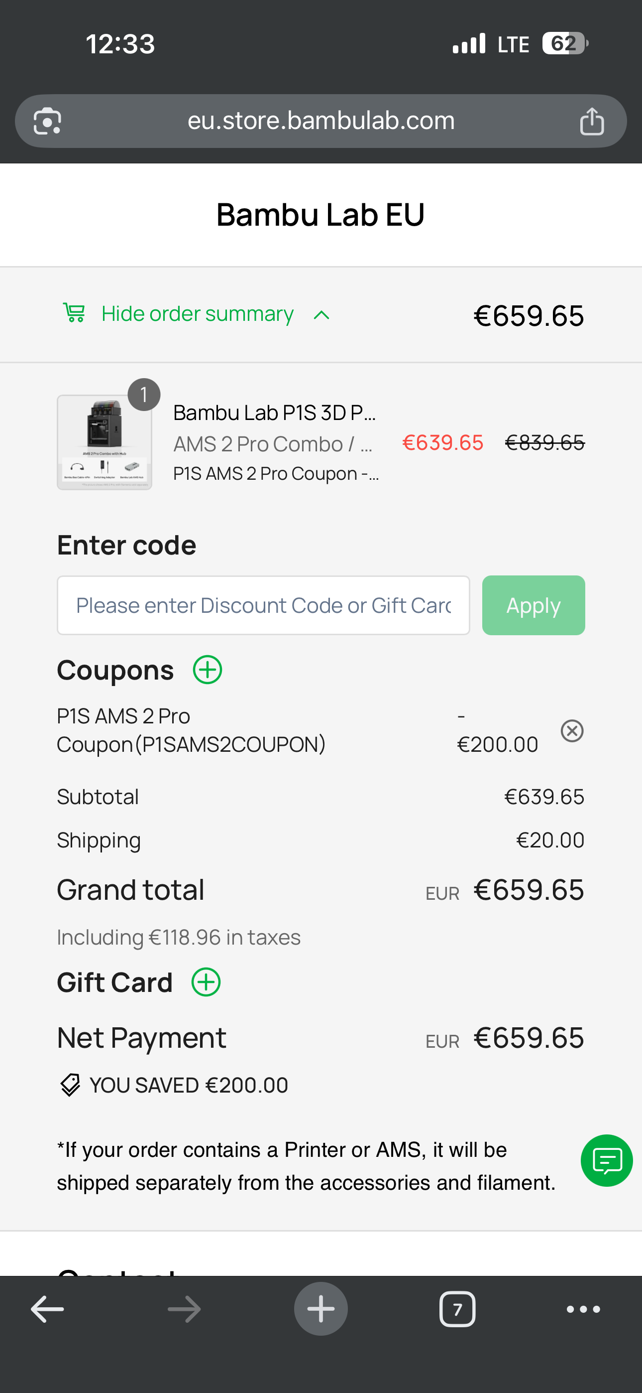Go back using the browser back arrow
This screenshot has height=1393, width=642.
(x=48, y=1309)
